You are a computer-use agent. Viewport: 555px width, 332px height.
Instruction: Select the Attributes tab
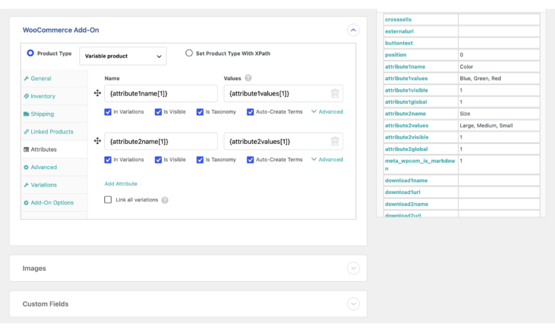[54, 149]
